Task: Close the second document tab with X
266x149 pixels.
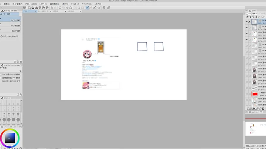Action: 51,11
